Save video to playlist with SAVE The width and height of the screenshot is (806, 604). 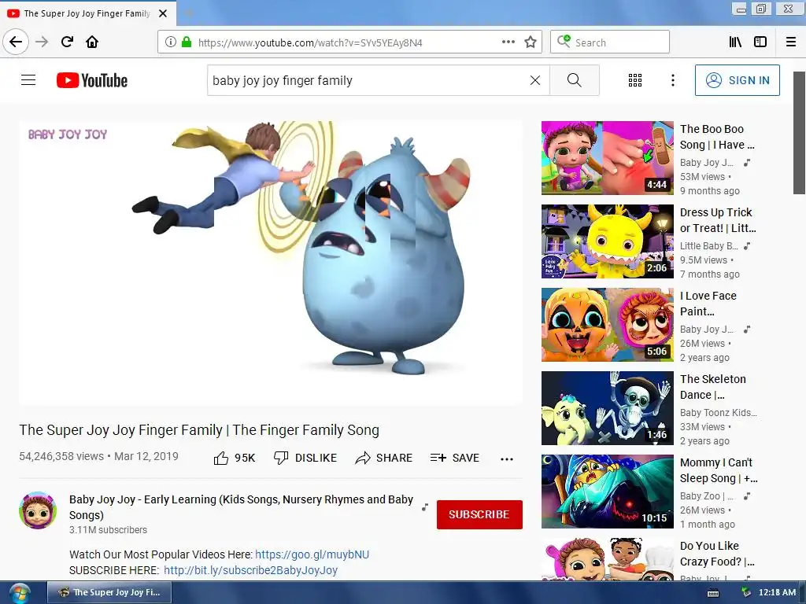click(454, 458)
